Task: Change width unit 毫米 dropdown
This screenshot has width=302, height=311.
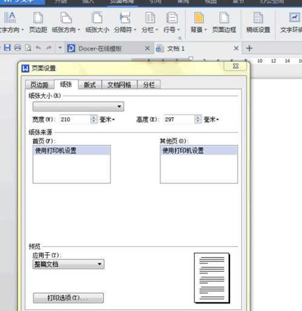Action: (x=107, y=120)
